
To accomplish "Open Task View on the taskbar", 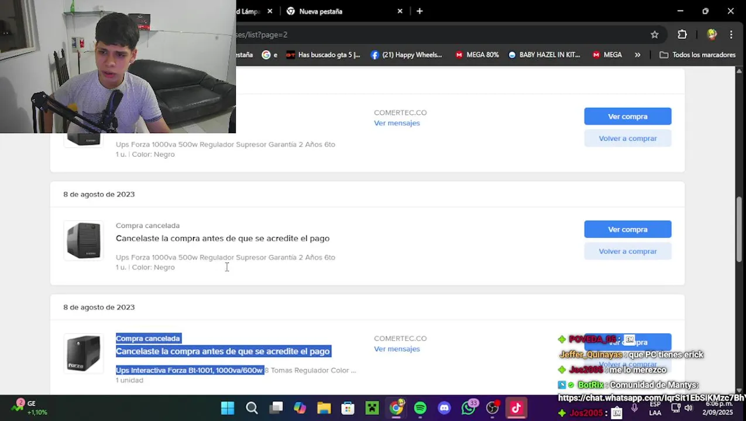I will (x=276, y=408).
